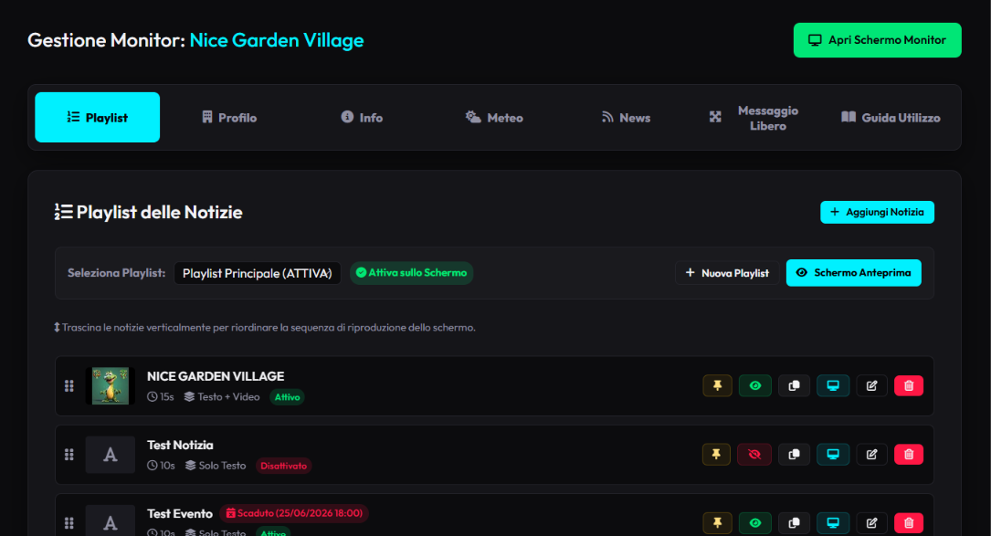Click the letter A thumbnail of Test Evento

pyautogui.click(x=110, y=520)
